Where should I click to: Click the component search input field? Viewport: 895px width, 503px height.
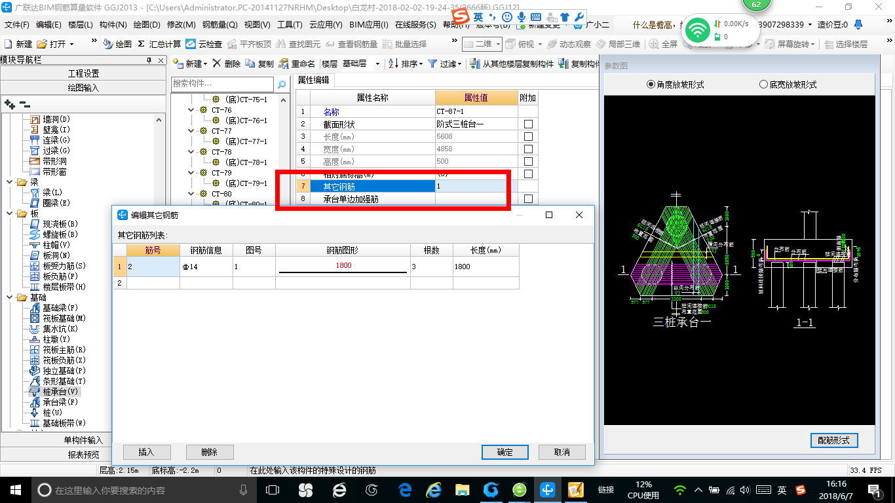pyautogui.click(x=223, y=84)
